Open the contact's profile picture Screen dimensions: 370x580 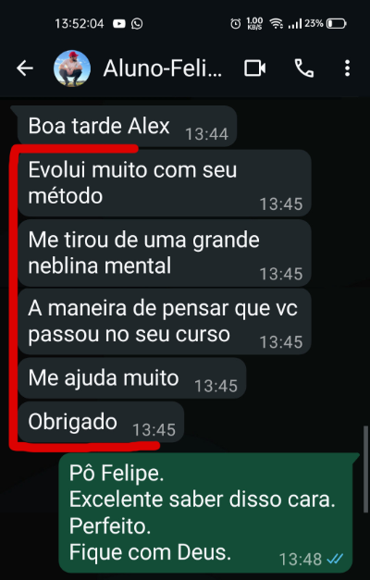[x=72, y=68]
